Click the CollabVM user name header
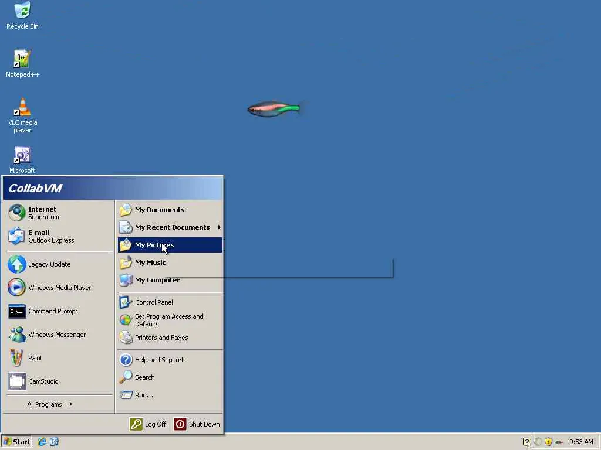This screenshot has height=450, width=601. [x=35, y=188]
